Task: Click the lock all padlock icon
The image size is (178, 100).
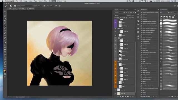Action: pyautogui.click(x=126, y=18)
